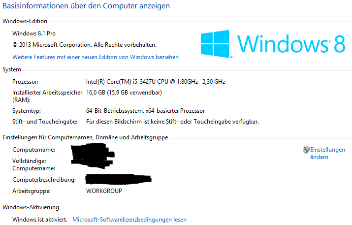Click the Windows 8 wordmark text
Viewport: 352px width, 225px height.
click(291, 44)
